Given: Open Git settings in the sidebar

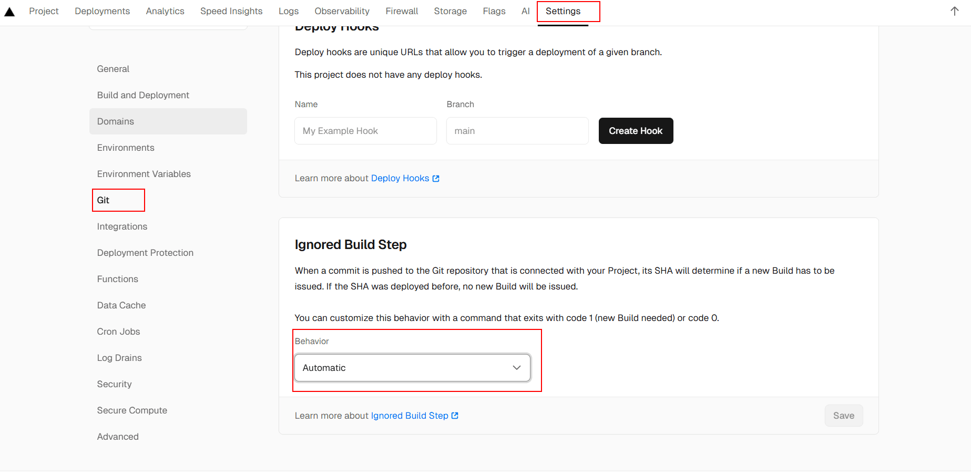Looking at the screenshot, I should click(104, 200).
